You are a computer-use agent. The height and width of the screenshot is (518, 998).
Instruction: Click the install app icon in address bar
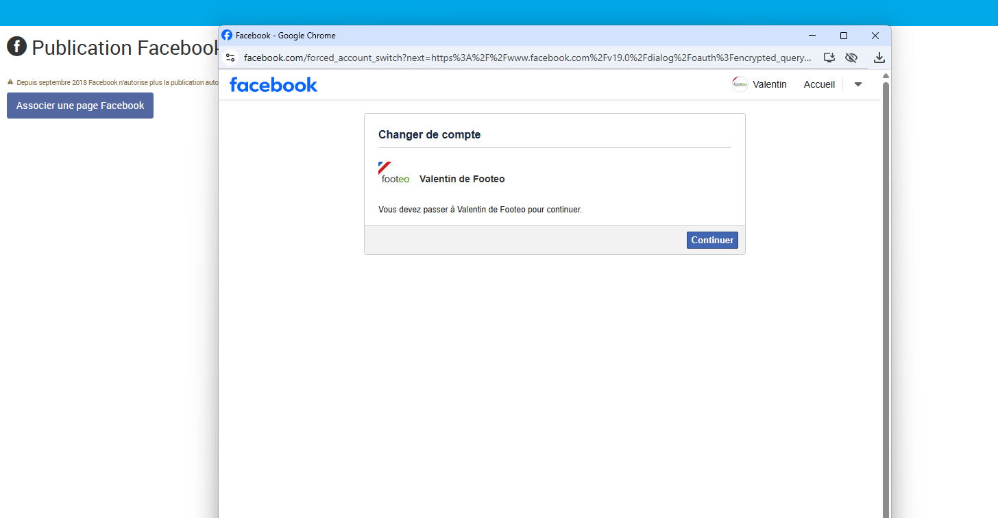pyautogui.click(x=829, y=58)
